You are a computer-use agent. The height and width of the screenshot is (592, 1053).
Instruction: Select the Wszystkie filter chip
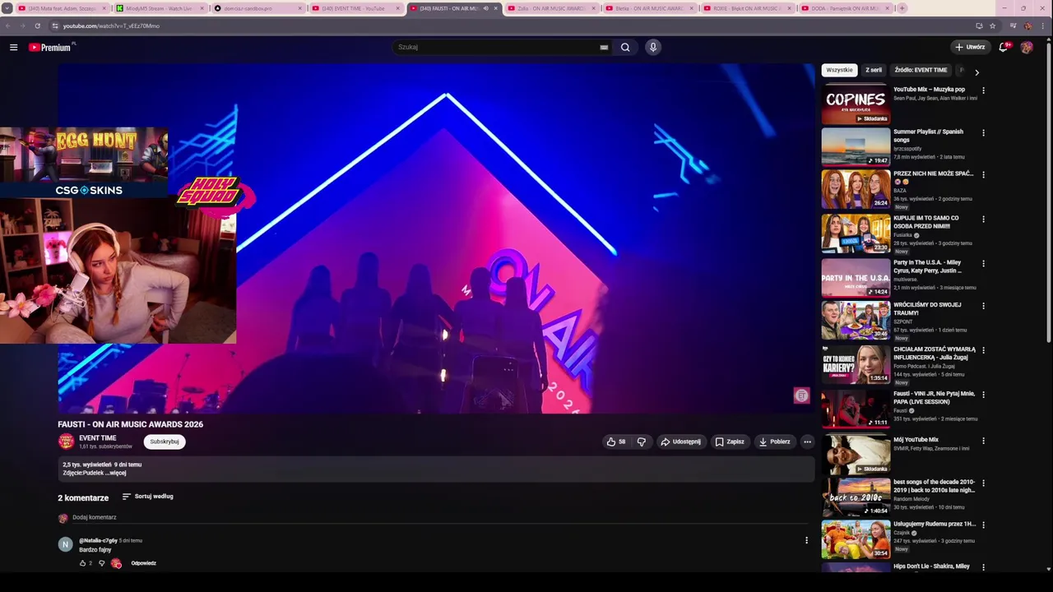pos(839,70)
